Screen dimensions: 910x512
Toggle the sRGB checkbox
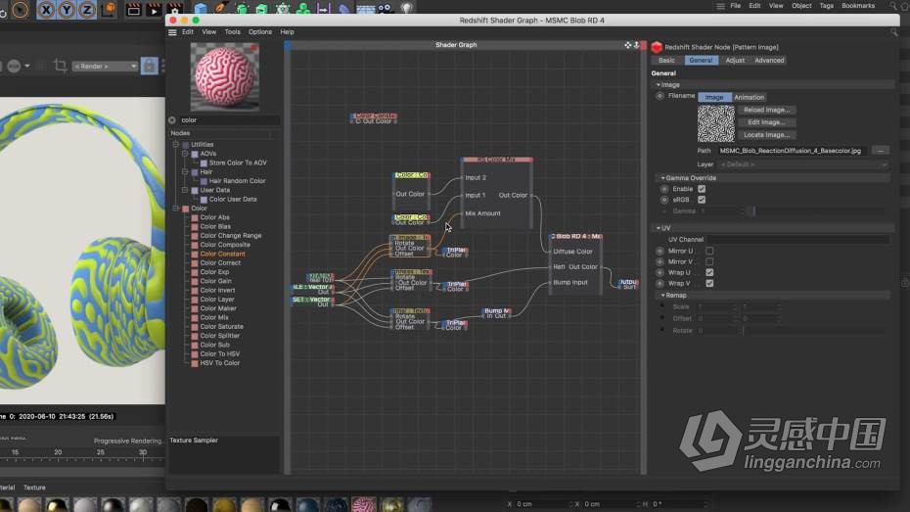[x=702, y=200]
